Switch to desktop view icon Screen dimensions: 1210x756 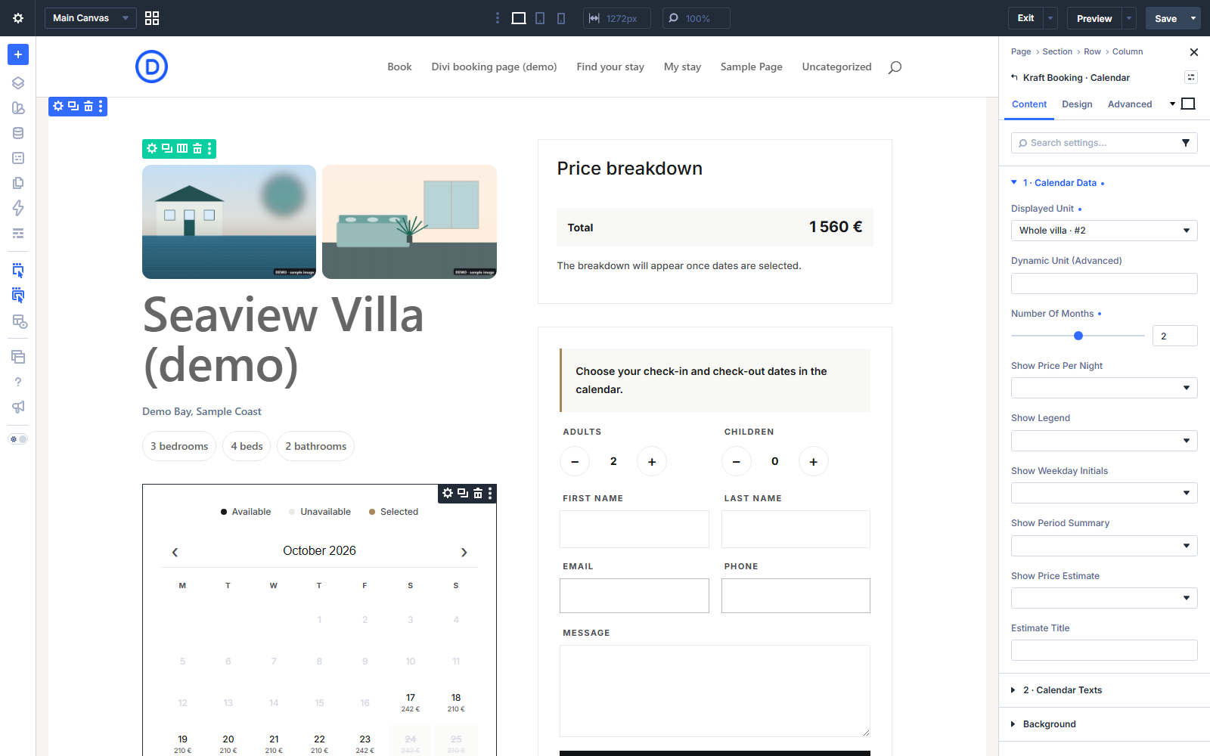pyautogui.click(x=519, y=18)
